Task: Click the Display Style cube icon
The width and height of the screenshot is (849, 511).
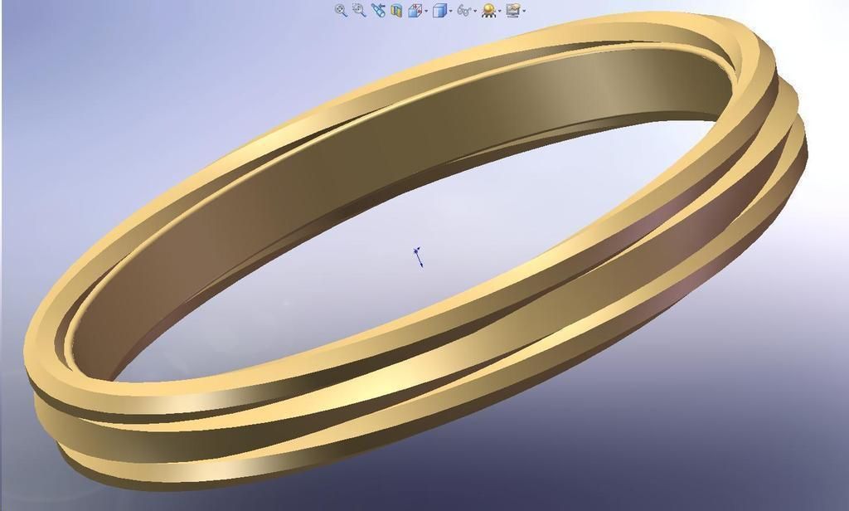Action: pyautogui.click(x=439, y=10)
